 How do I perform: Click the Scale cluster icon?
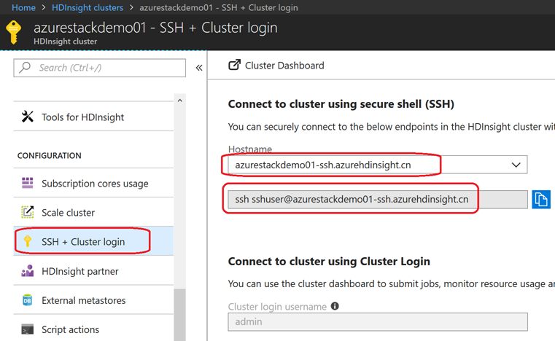coord(27,212)
